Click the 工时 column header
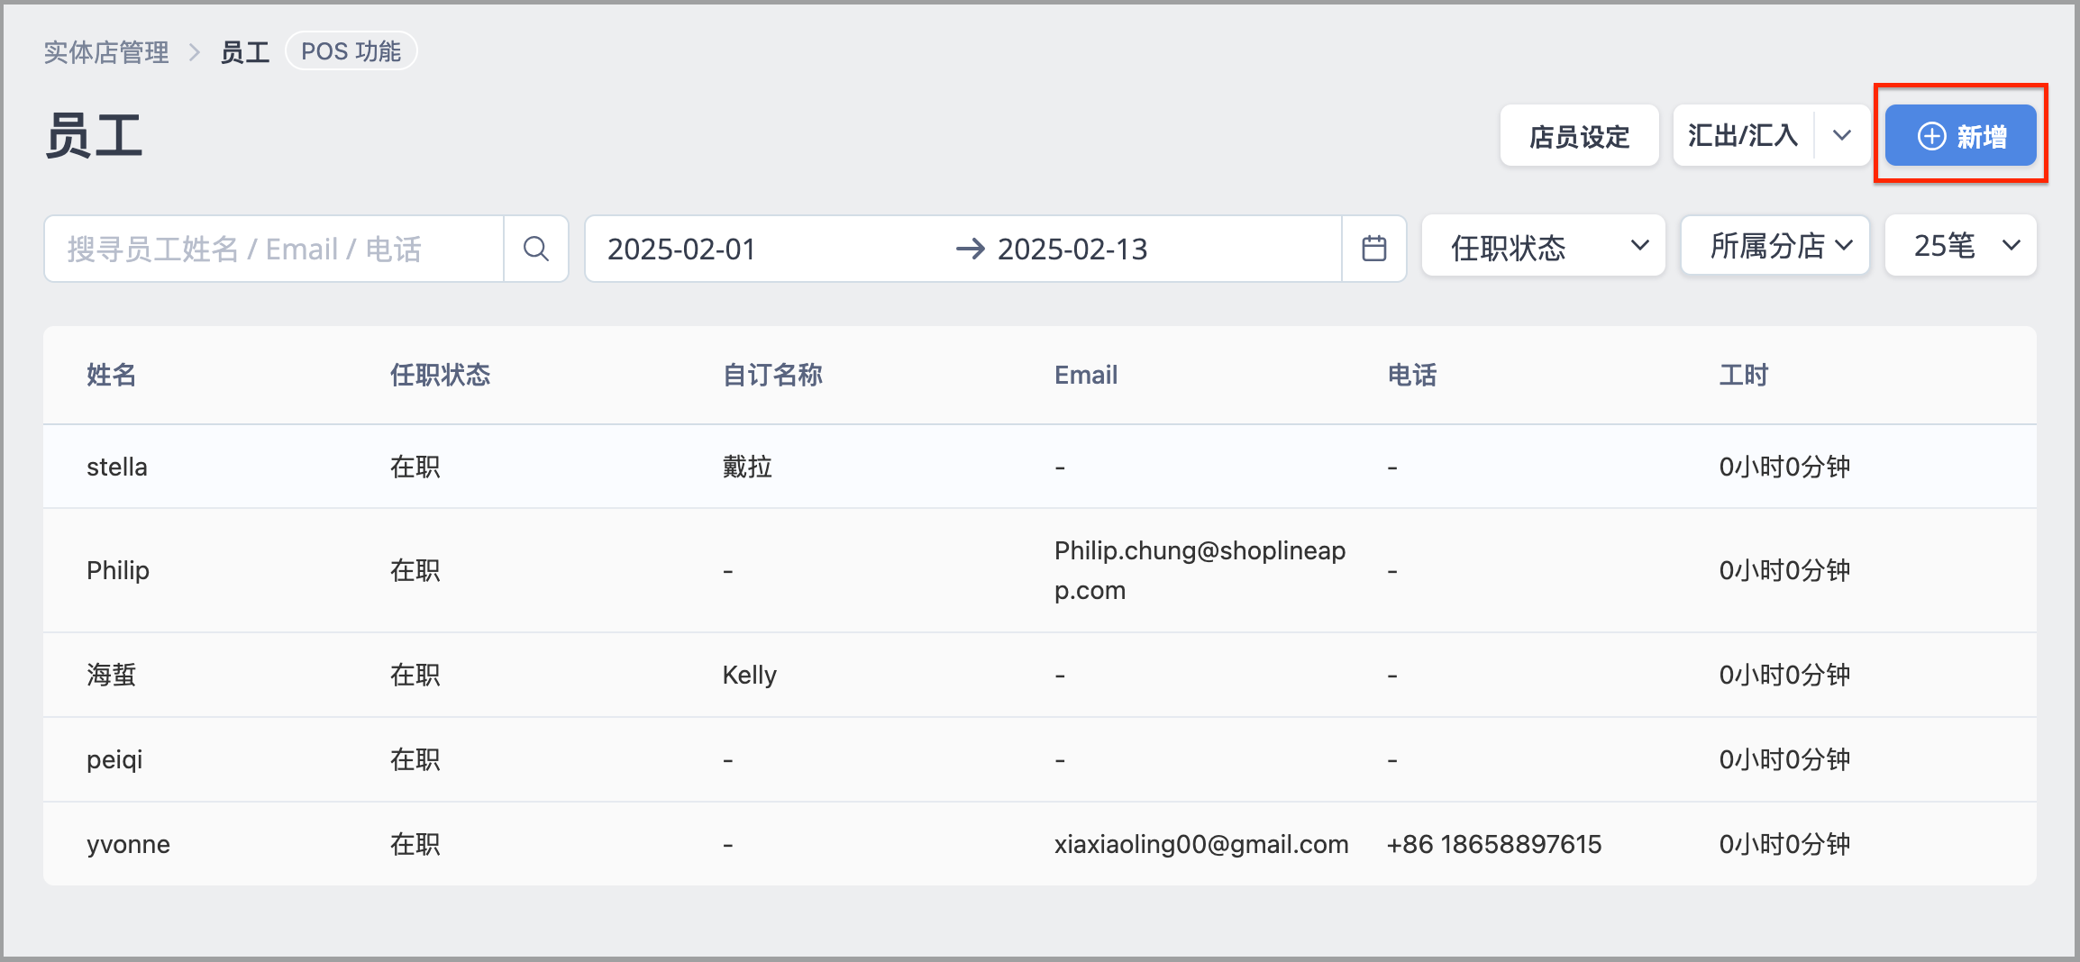This screenshot has width=2080, height=962. pyautogui.click(x=1744, y=375)
